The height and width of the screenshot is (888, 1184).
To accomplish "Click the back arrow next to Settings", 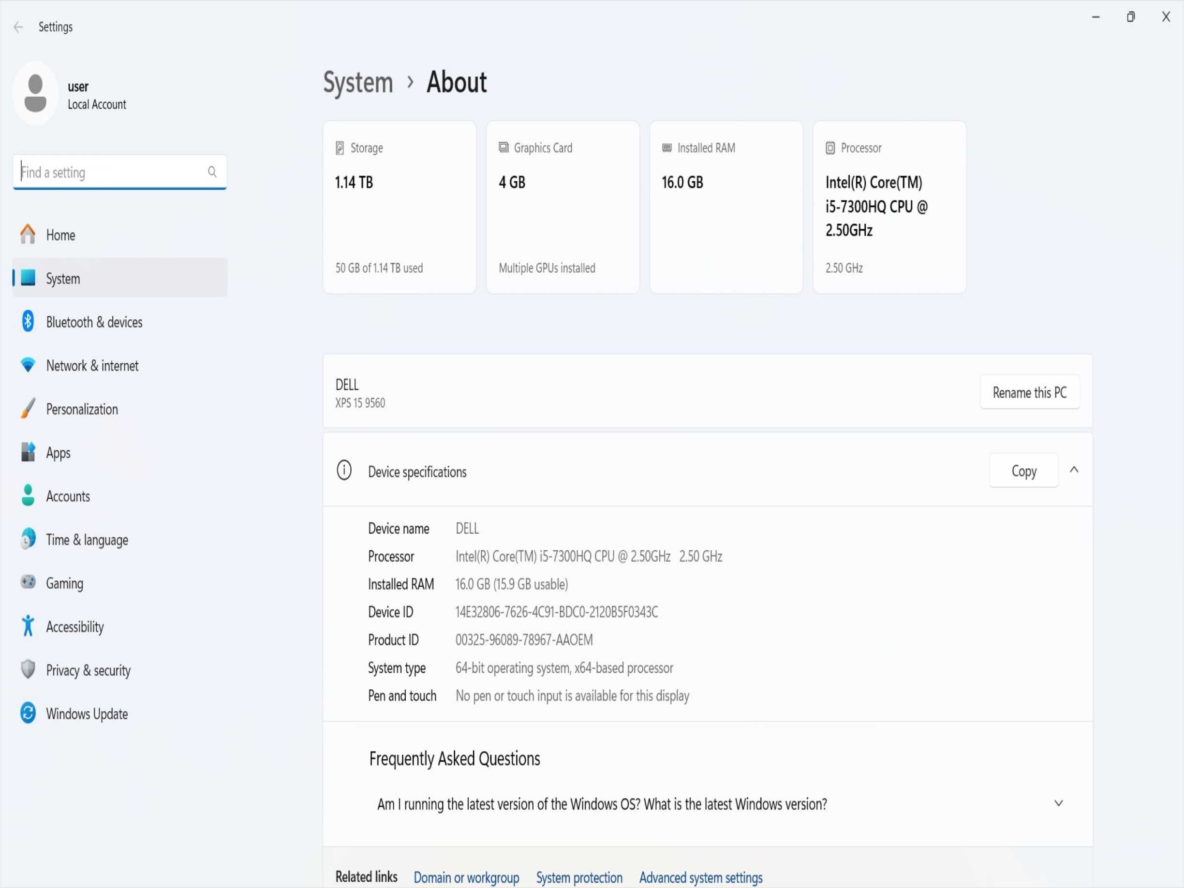I will (18, 27).
